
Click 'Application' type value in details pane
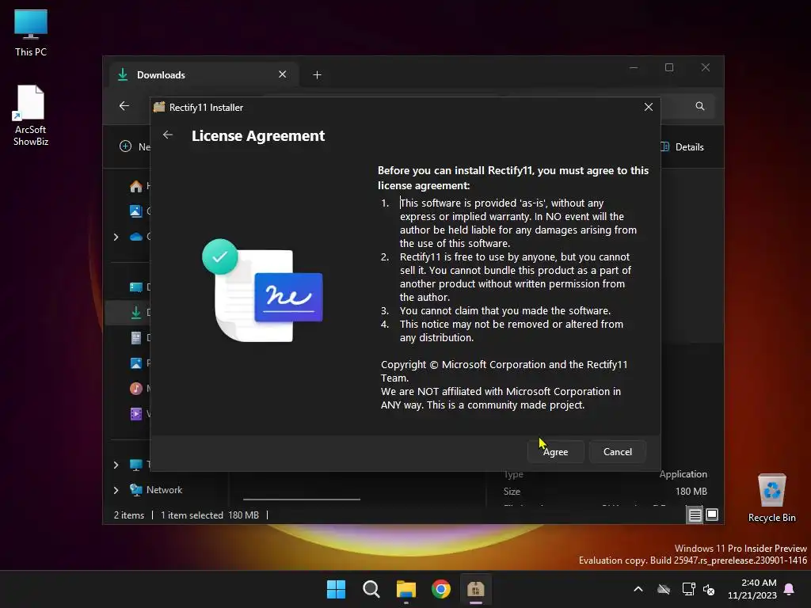[683, 474]
